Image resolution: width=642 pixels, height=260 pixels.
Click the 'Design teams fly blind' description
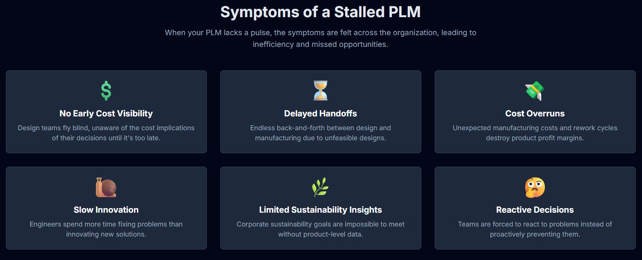click(106, 133)
